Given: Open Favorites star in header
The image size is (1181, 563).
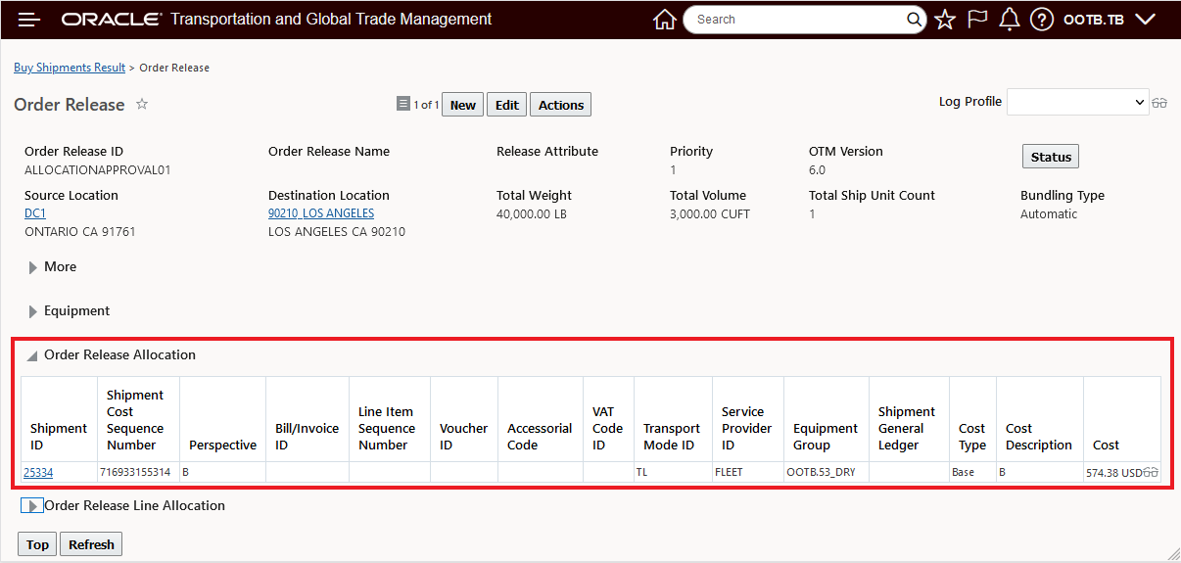Looking at the screenshot, I should (x=945, y=20).
